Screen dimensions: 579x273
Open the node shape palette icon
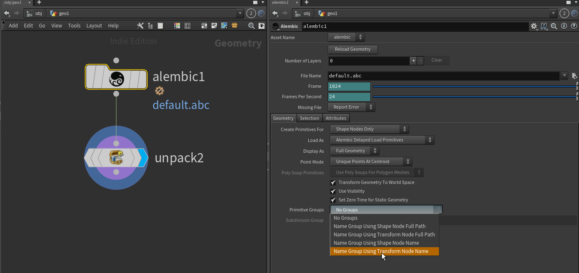pyautogui.click(x=187, y=26)
